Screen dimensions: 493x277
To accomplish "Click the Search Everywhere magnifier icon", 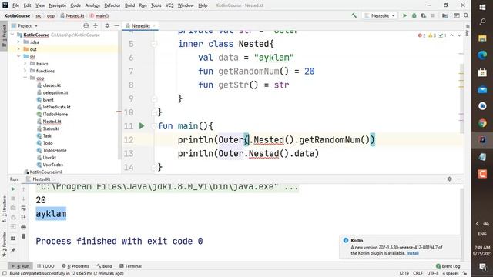I will (x=466, y=15).
